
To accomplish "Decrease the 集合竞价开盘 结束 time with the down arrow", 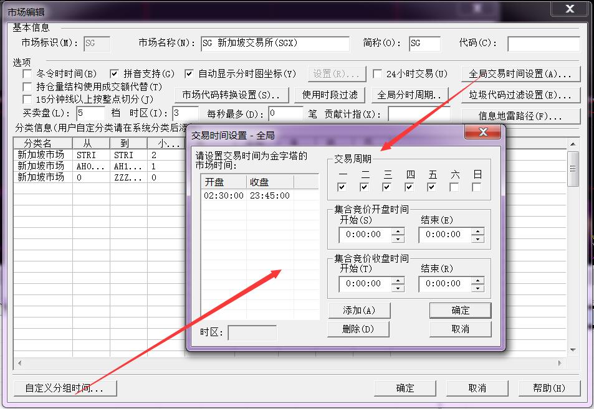I will click(x=477, y=238).
